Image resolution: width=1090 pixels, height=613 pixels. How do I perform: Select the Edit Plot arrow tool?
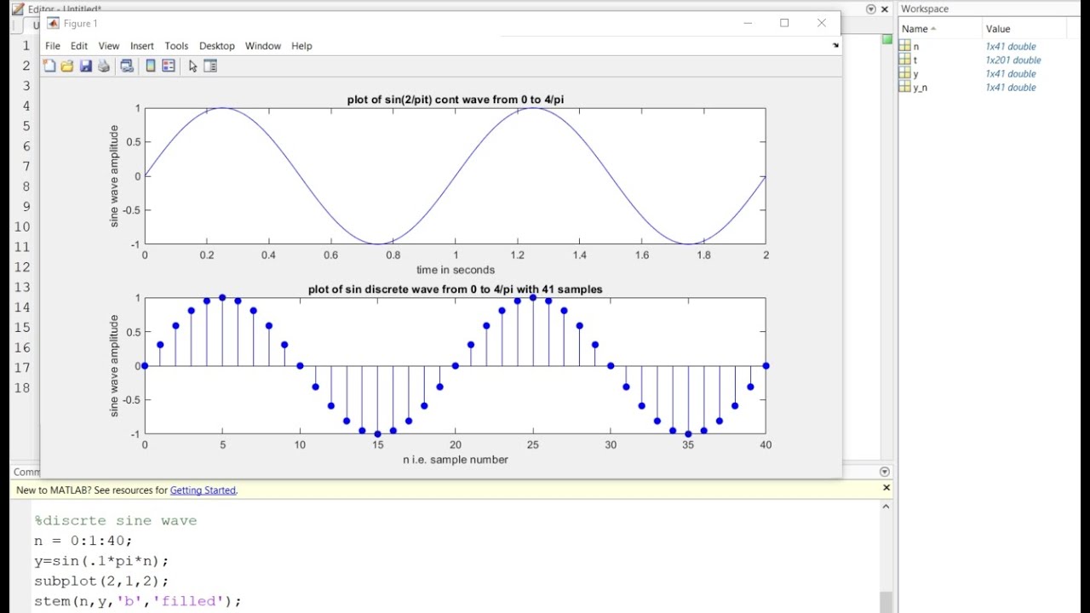[x=192, y=66]
